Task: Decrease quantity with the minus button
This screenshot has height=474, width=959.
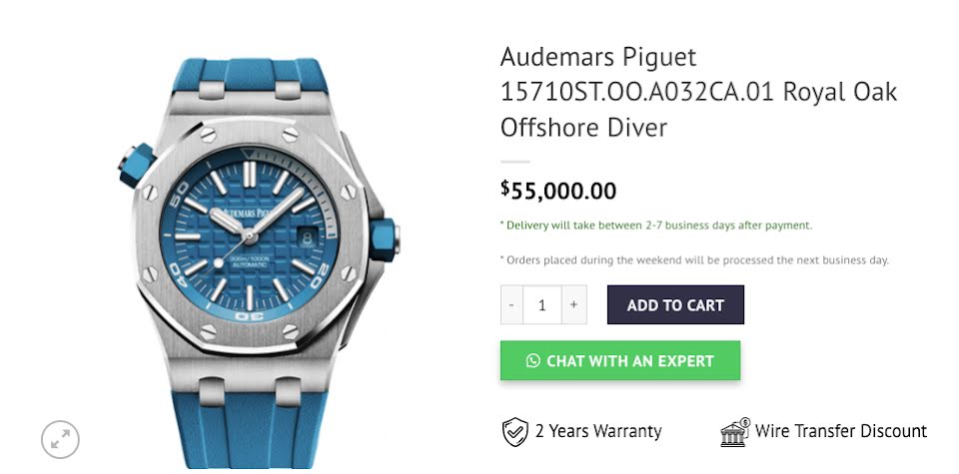Action: click(511, 304)
